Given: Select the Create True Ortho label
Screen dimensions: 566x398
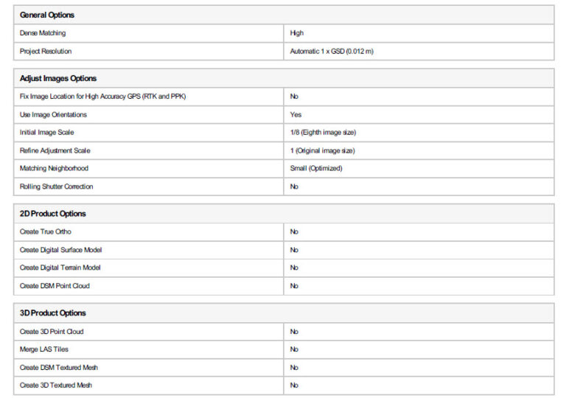Looking at the screenshot, I should tap(46, 231).
